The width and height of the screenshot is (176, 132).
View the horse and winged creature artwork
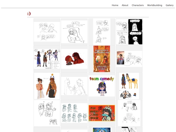[129, 86]
